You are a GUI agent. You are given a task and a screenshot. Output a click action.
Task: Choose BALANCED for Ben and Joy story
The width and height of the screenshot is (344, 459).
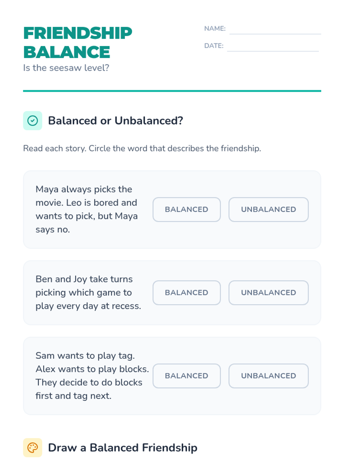point(187,293)
